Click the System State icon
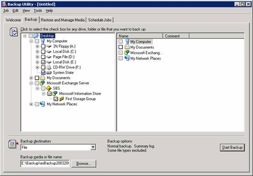Viewport: 253px width, 176px height. (49, 72)
